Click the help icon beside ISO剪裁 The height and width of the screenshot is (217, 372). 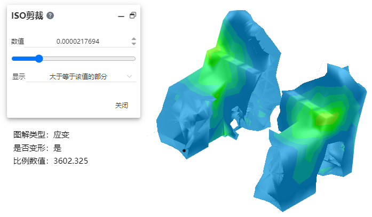pos(50,15)
